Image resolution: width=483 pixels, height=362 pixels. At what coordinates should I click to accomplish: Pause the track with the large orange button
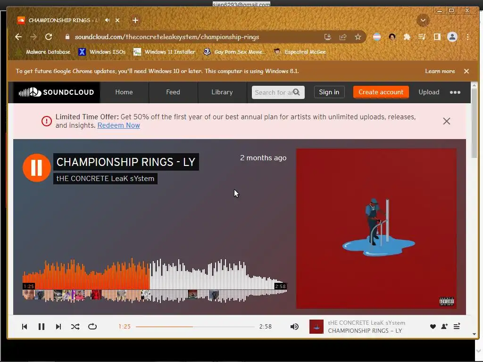37,168
